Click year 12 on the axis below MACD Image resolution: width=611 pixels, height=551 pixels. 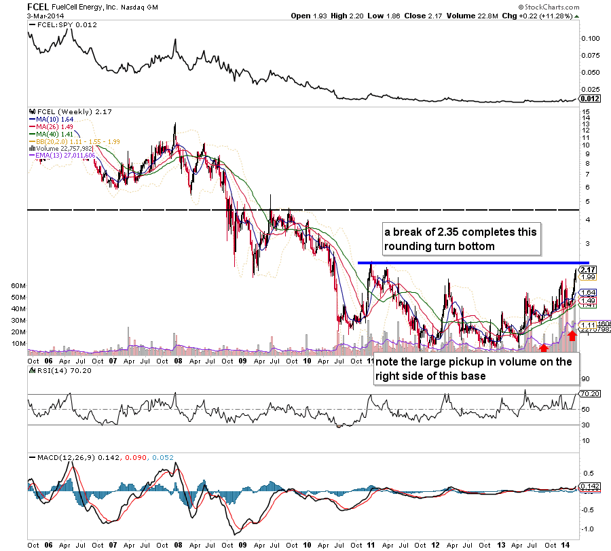tap(436, 545)
